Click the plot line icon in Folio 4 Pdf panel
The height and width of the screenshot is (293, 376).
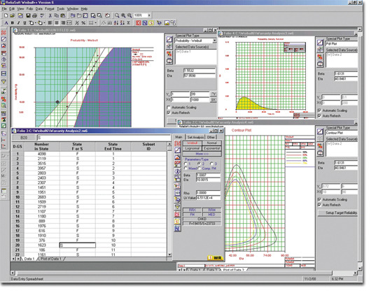coord(320,43)
